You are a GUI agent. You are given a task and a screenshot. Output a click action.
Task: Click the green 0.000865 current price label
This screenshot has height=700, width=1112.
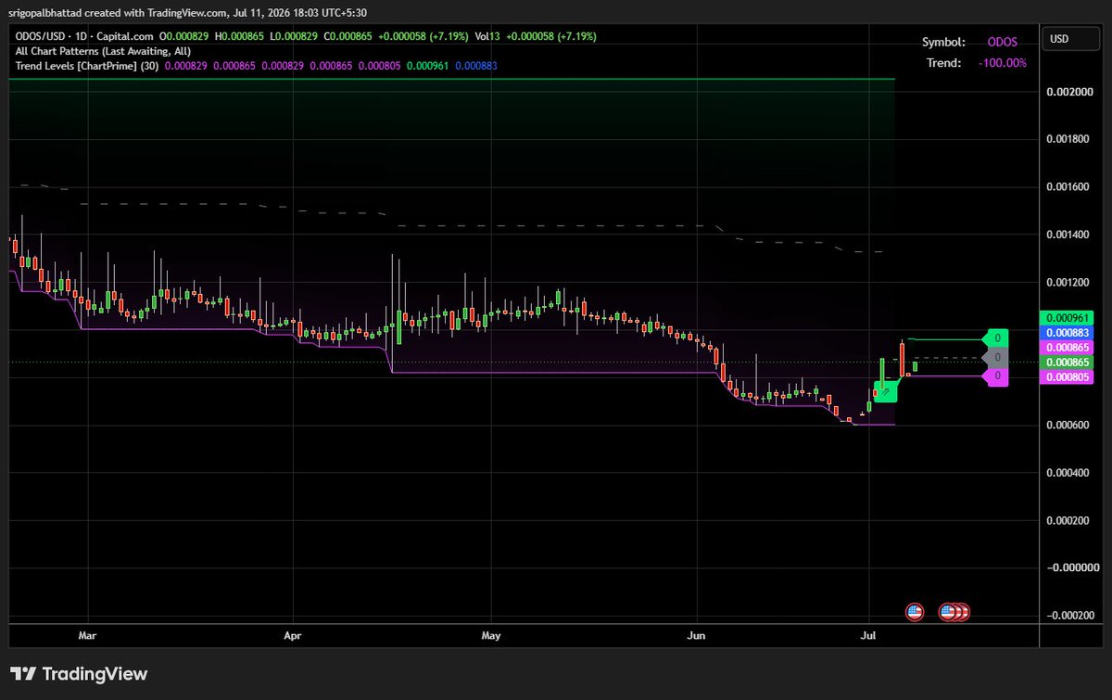1067,362
